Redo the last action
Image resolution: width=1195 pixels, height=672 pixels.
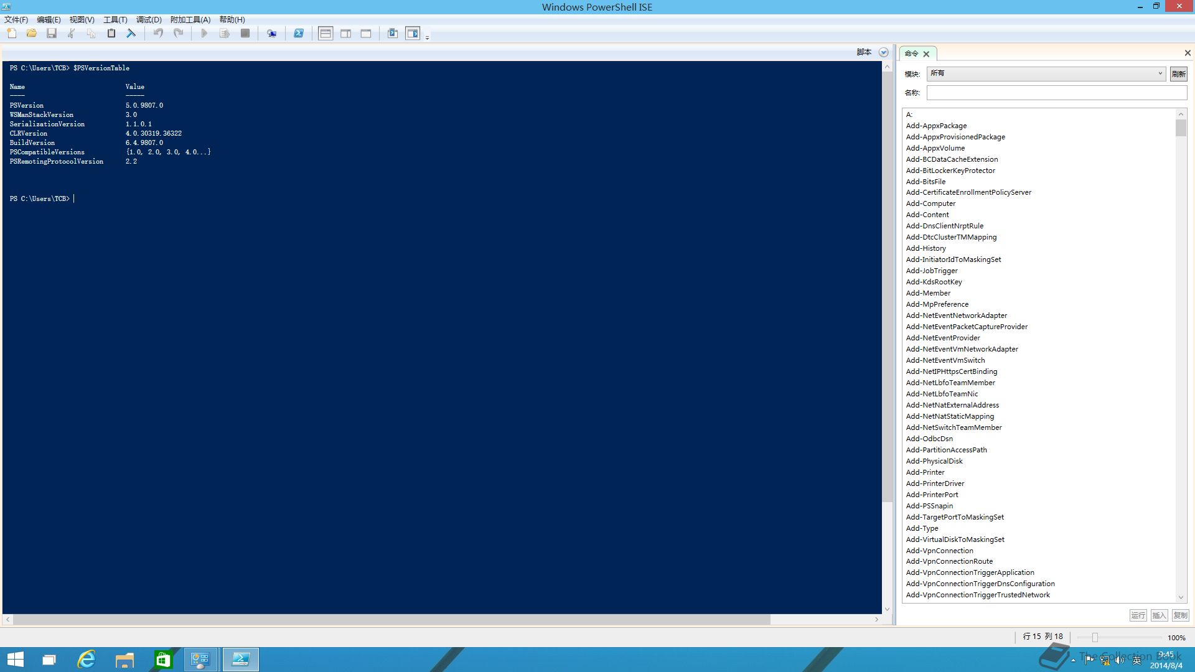(x=178, y=34)
